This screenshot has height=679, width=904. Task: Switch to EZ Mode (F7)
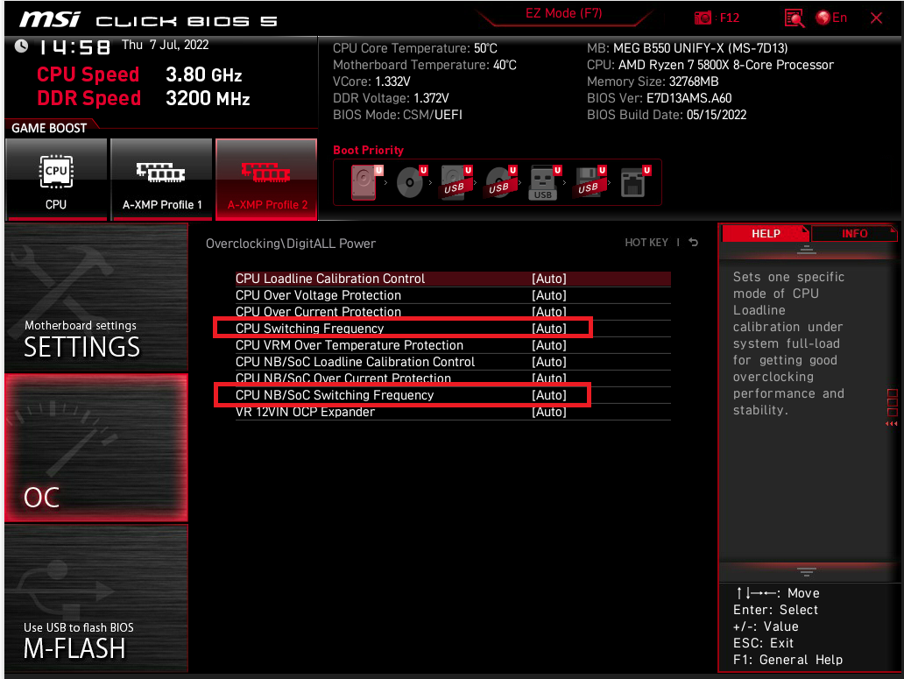(563, 12)
